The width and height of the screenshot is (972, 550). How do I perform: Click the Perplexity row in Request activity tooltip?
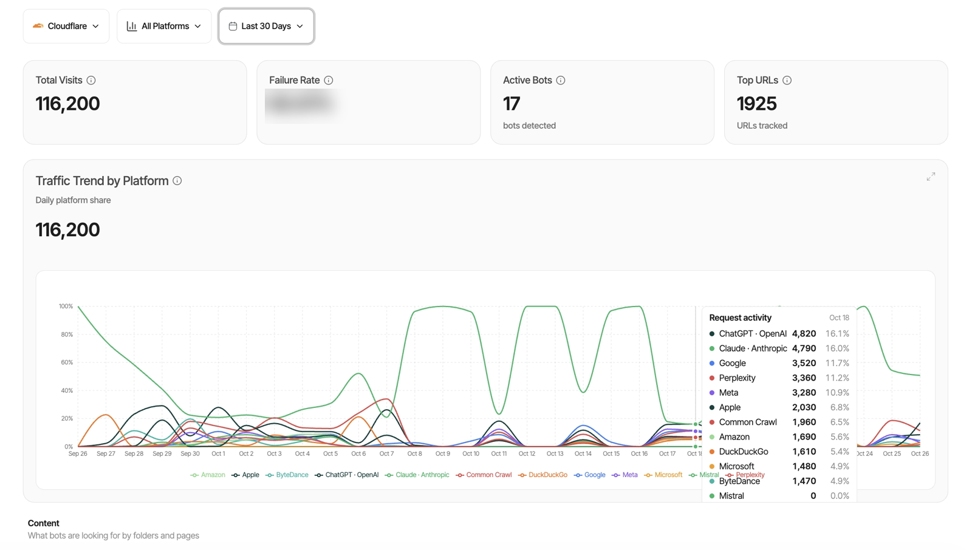779,378
